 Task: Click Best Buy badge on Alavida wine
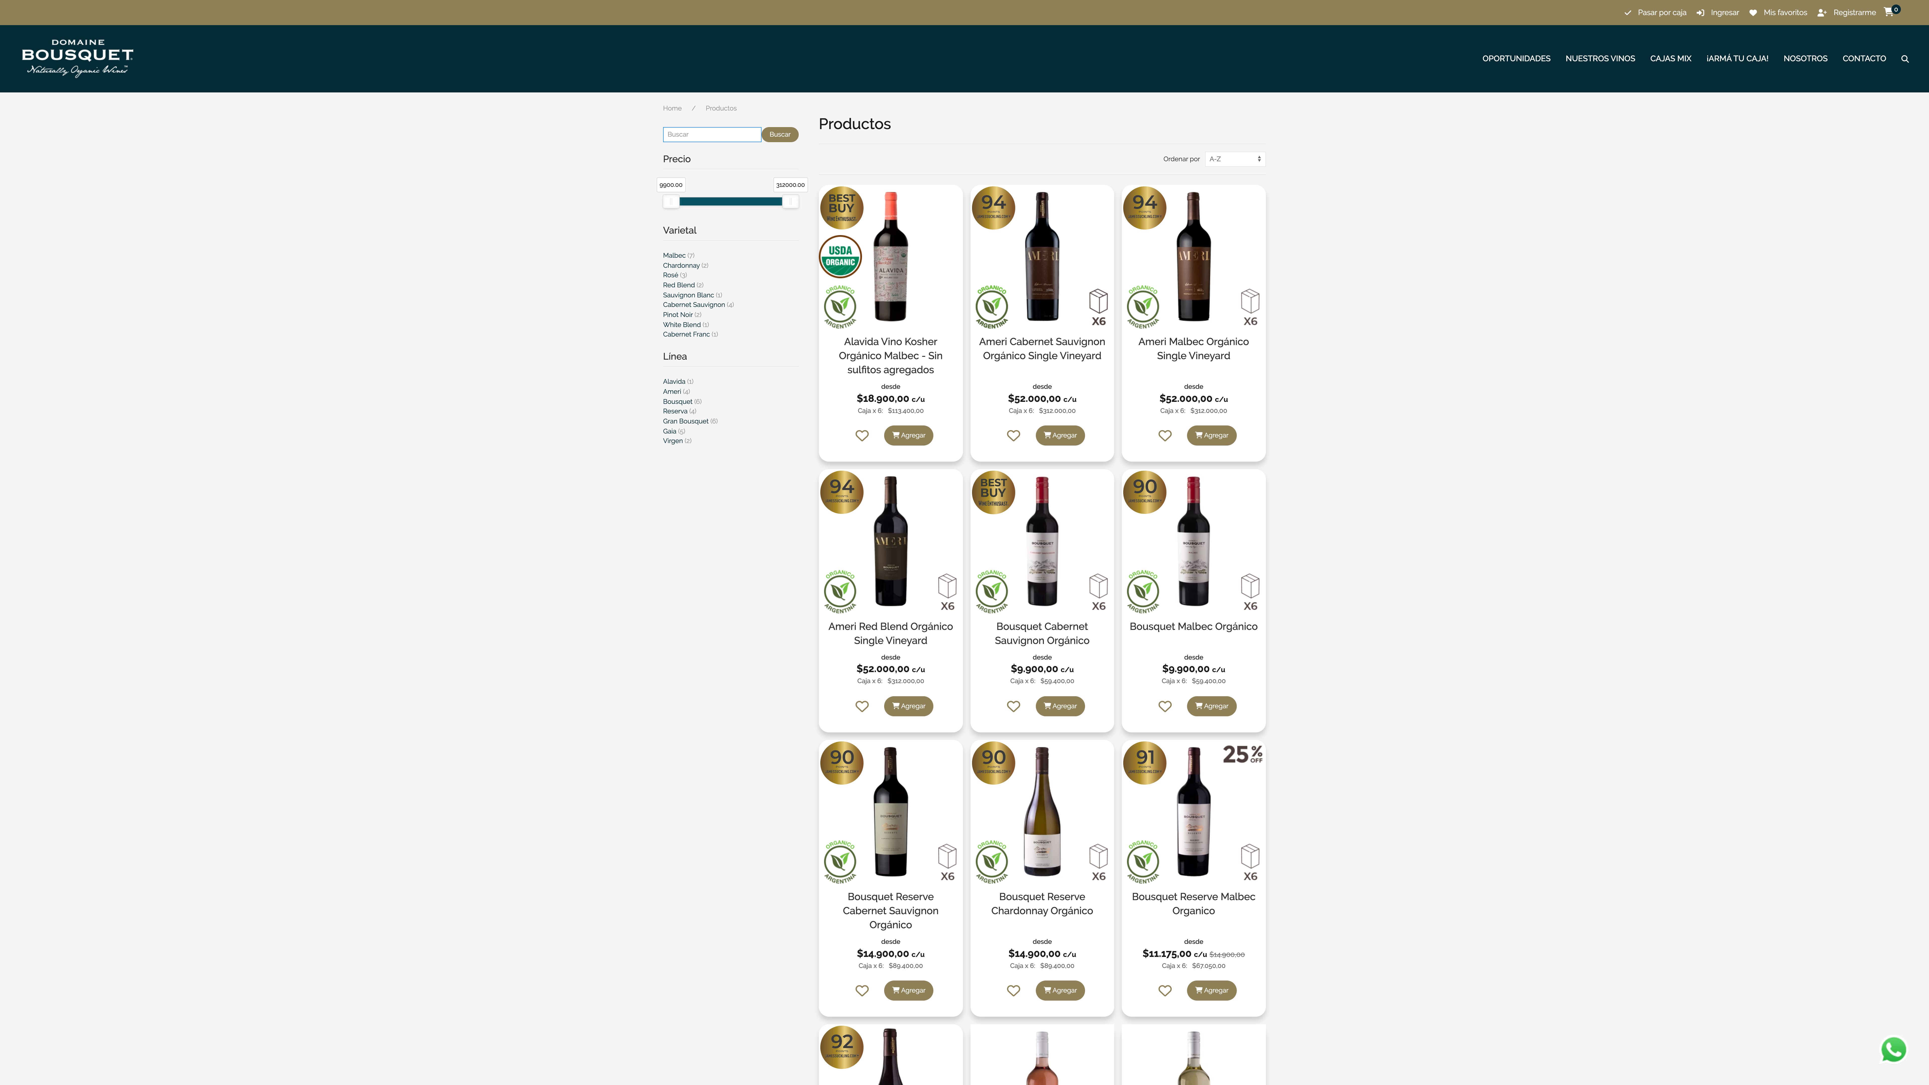click(x=842, y=208)
